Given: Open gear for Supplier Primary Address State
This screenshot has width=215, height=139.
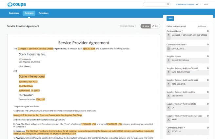Looking at the screenshot, I should (208, 104).
